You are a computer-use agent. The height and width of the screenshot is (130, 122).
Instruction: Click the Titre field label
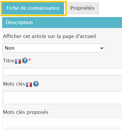tap(8, 61)
